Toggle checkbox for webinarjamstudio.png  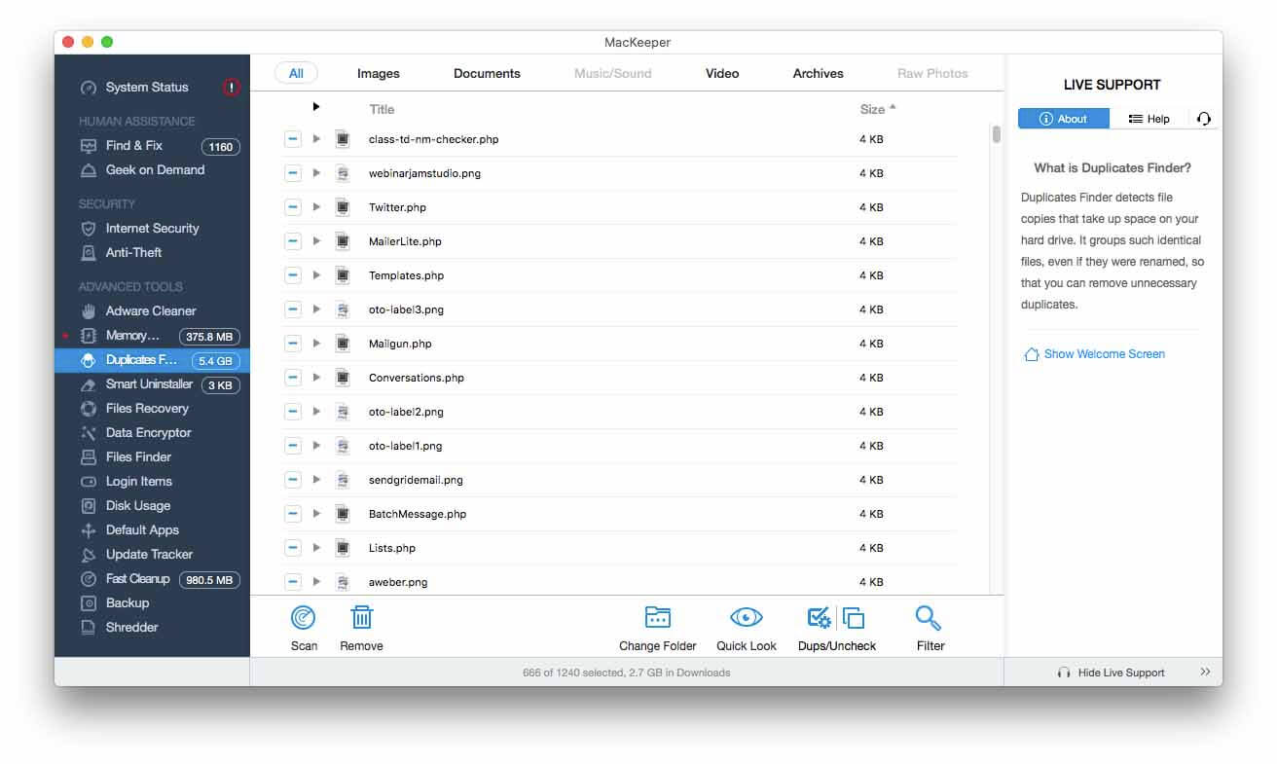coord(293,173)
